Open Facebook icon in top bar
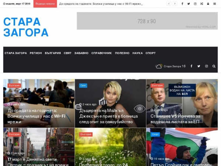The image size is (221, 166). click(x=182, y=4)
